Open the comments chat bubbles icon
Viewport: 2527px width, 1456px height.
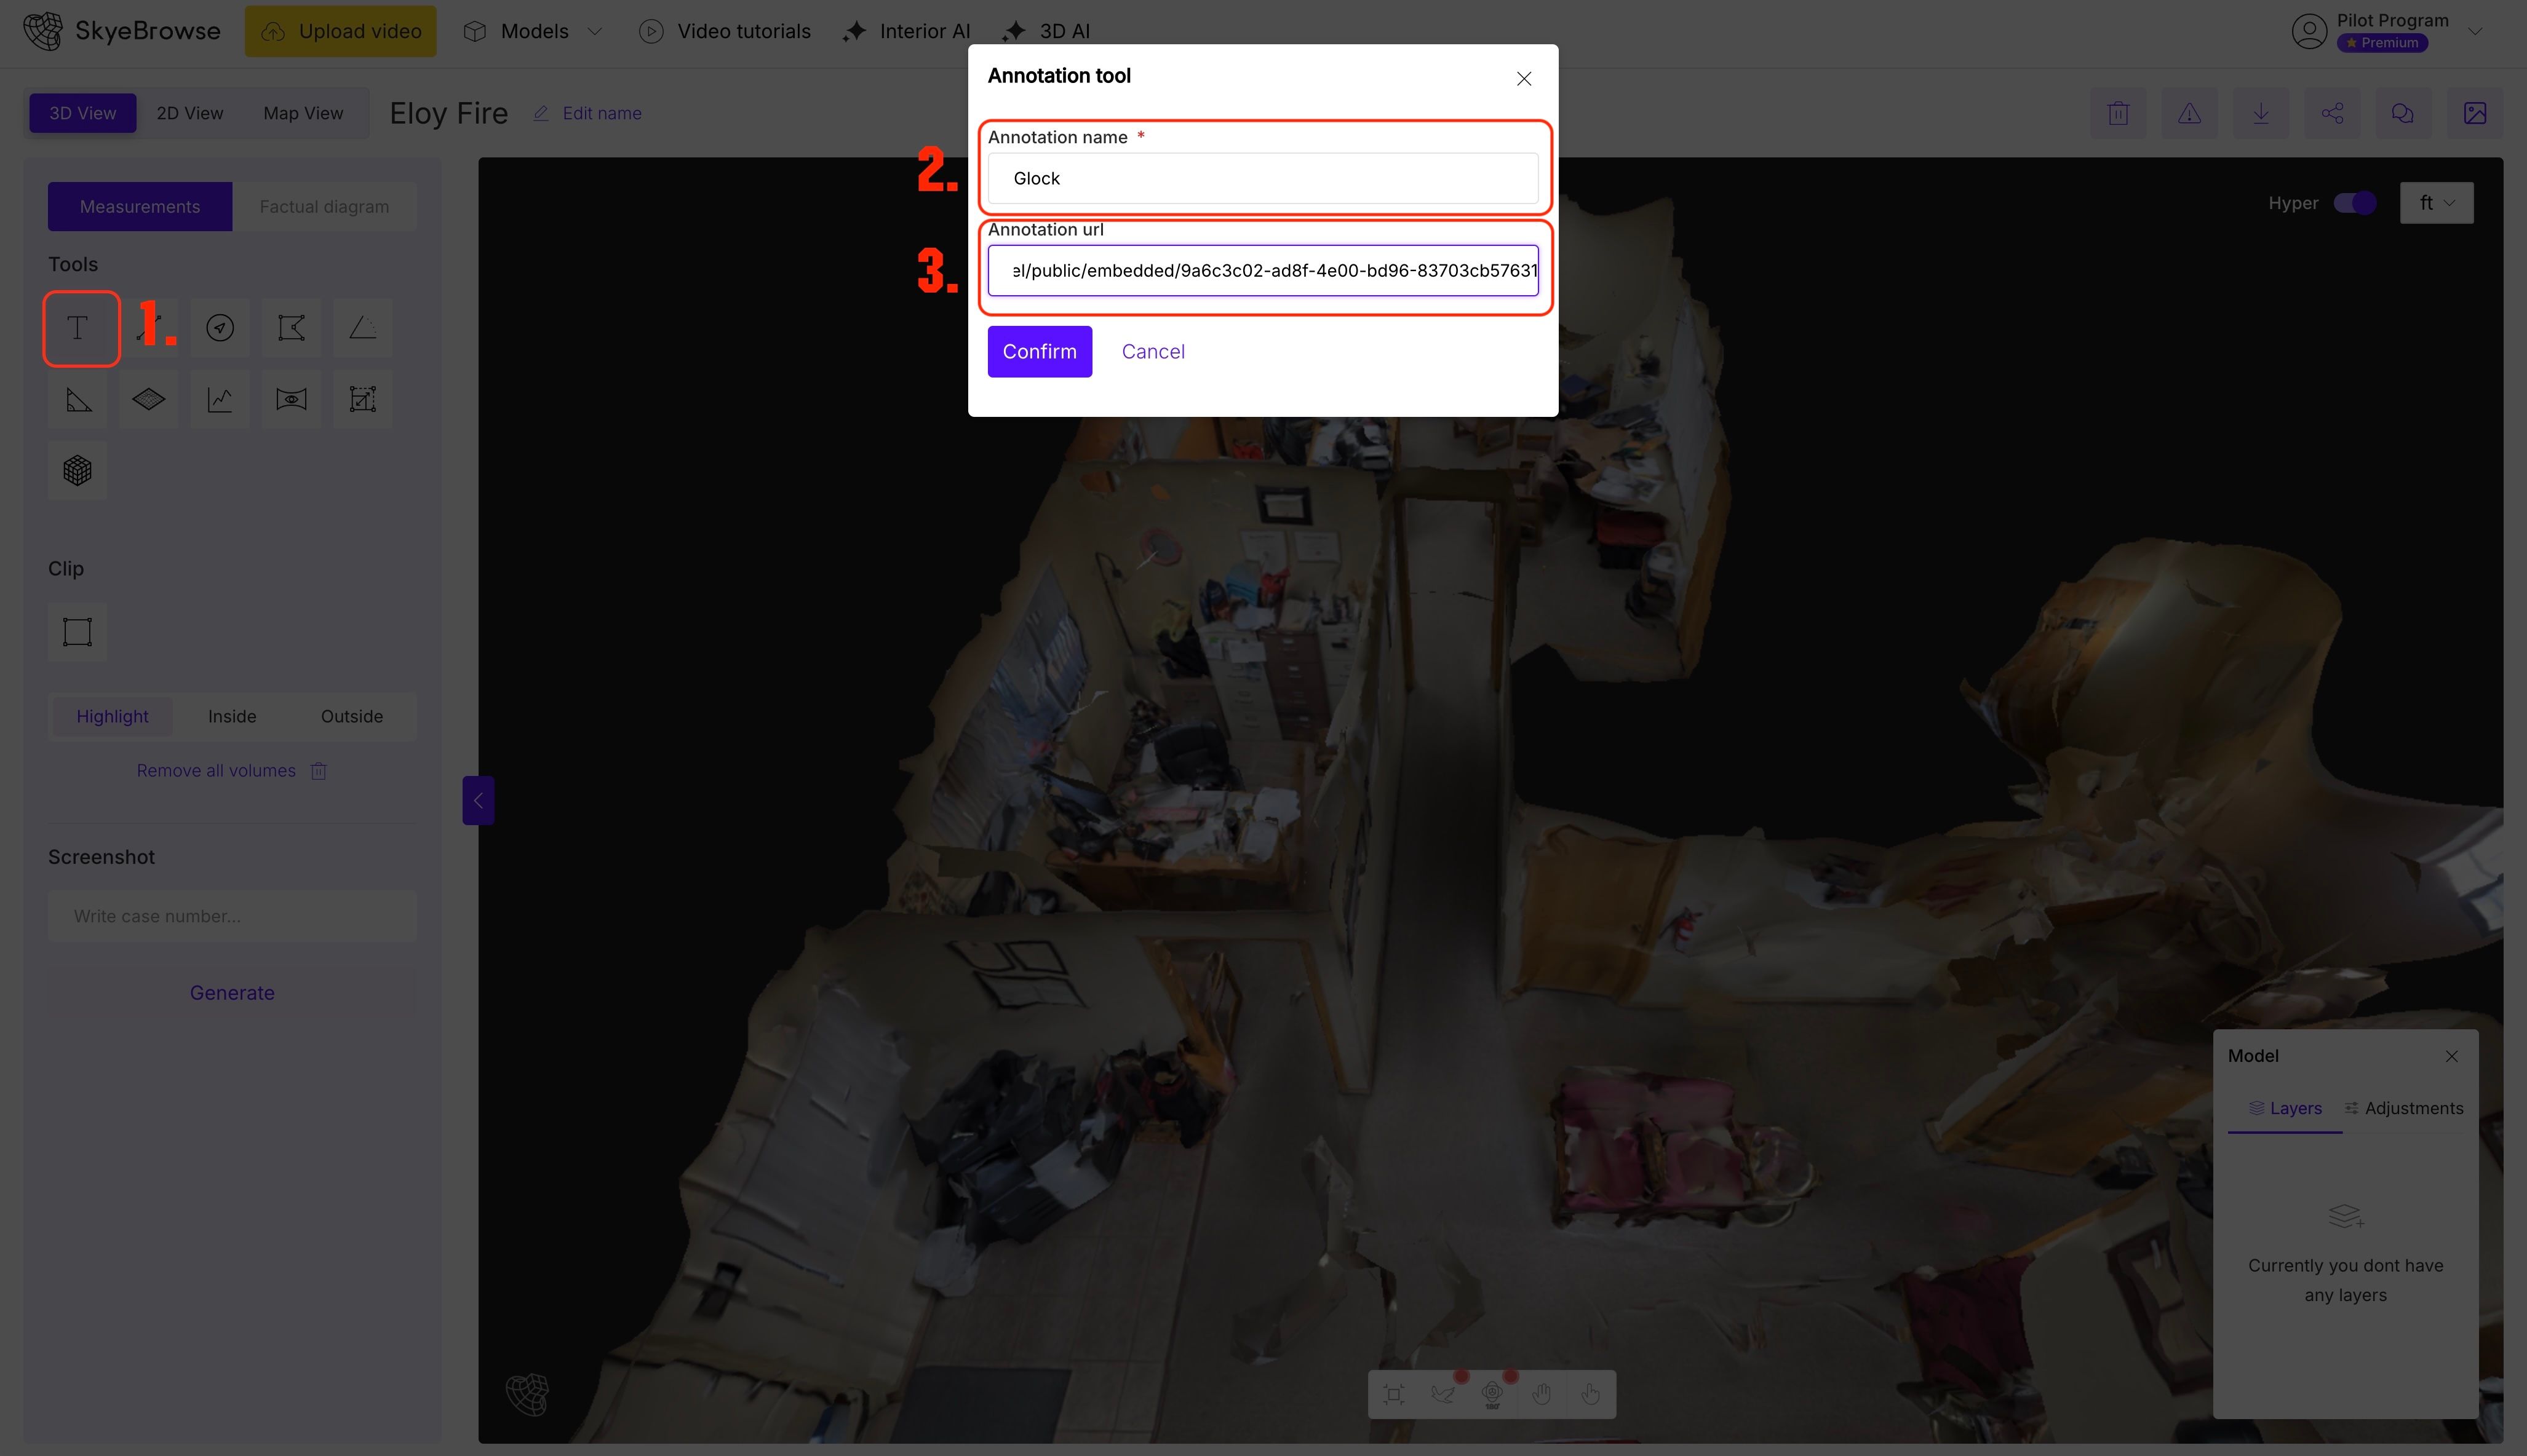[2403, 113]
